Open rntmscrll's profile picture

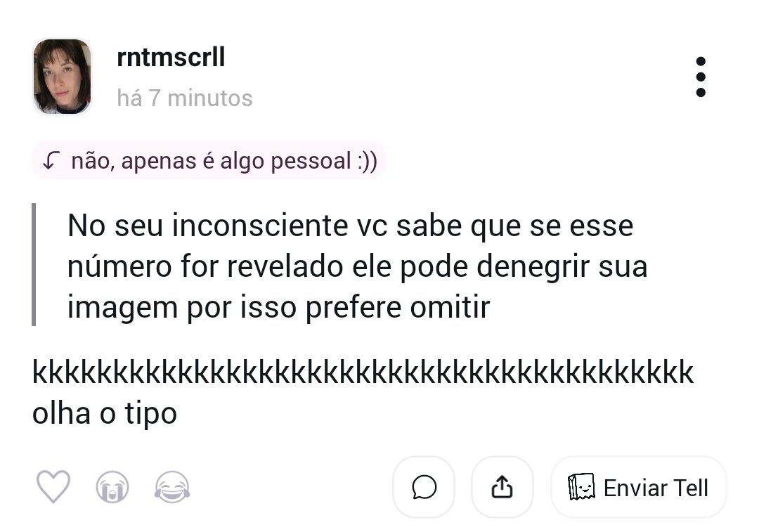(62, 77)
